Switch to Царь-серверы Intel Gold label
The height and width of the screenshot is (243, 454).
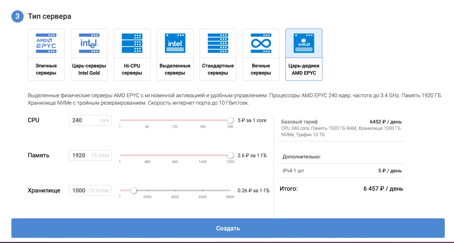click(x=89, y=69)
